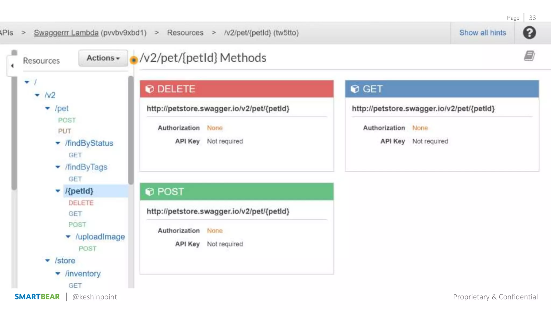Open the Actions dropdown menu
Image resolution: width=551 pixels, height=310 pixels.
[103, 58]
